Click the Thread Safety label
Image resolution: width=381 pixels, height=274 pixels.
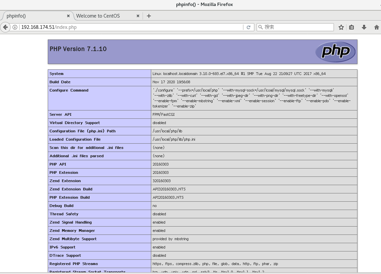[x=64, y=214]
